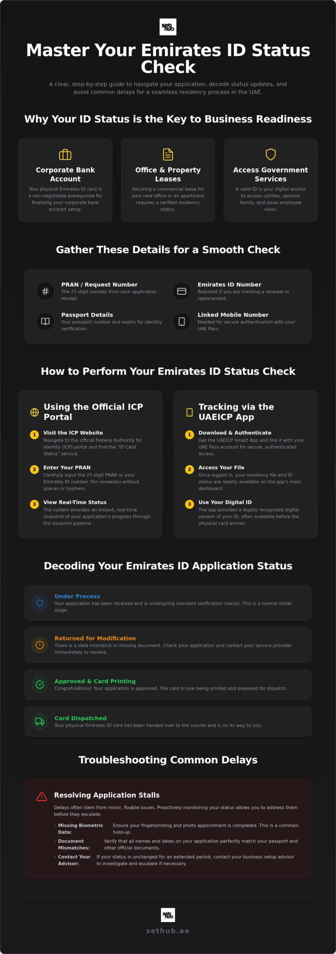
Task: Click the phone icon beside Linked Mobile Number
Action: coord(182,321)
